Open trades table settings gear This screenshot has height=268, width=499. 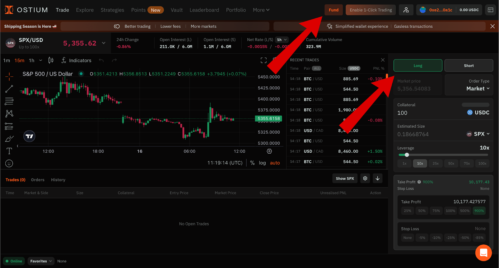coord(365,178)
